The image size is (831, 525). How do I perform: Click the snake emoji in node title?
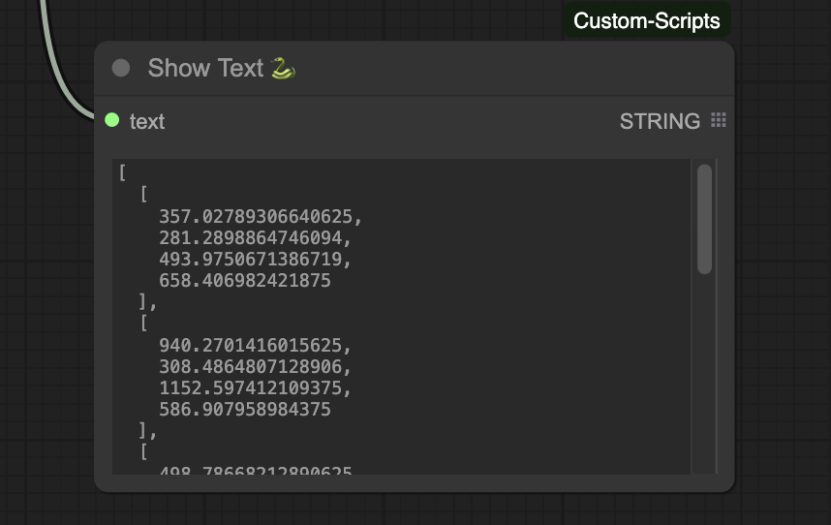(283, 68)
